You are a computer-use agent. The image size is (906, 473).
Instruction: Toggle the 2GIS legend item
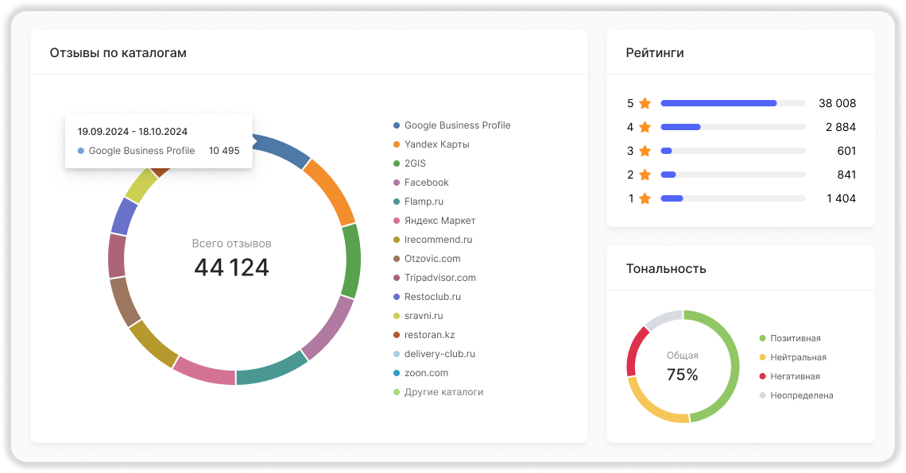409,163
